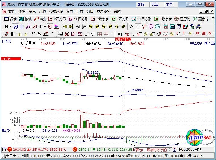Screen dimensions: 216x160
Task: Open the 浏览 menu
Action: point(22,12)
